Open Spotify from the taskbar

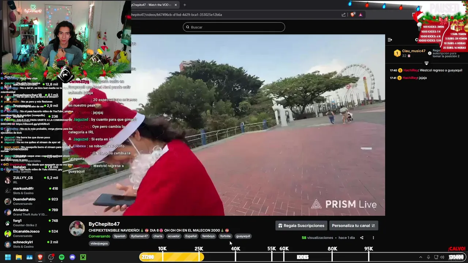click(61, 257)
